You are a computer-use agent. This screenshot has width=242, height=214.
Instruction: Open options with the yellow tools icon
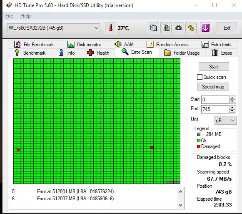tap(191, 28)
